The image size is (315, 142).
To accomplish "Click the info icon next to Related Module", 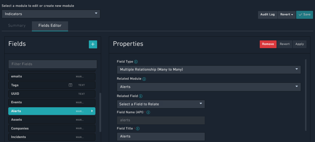I will (144, 79).
